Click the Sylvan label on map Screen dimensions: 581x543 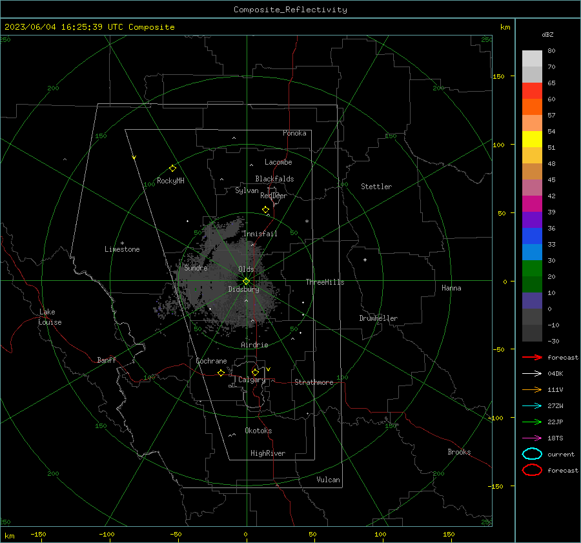(247, 190)
